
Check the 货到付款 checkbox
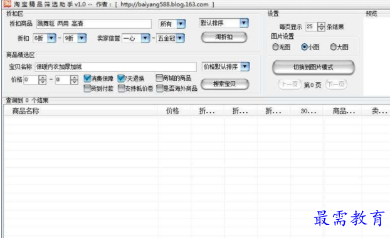(87, 88)
